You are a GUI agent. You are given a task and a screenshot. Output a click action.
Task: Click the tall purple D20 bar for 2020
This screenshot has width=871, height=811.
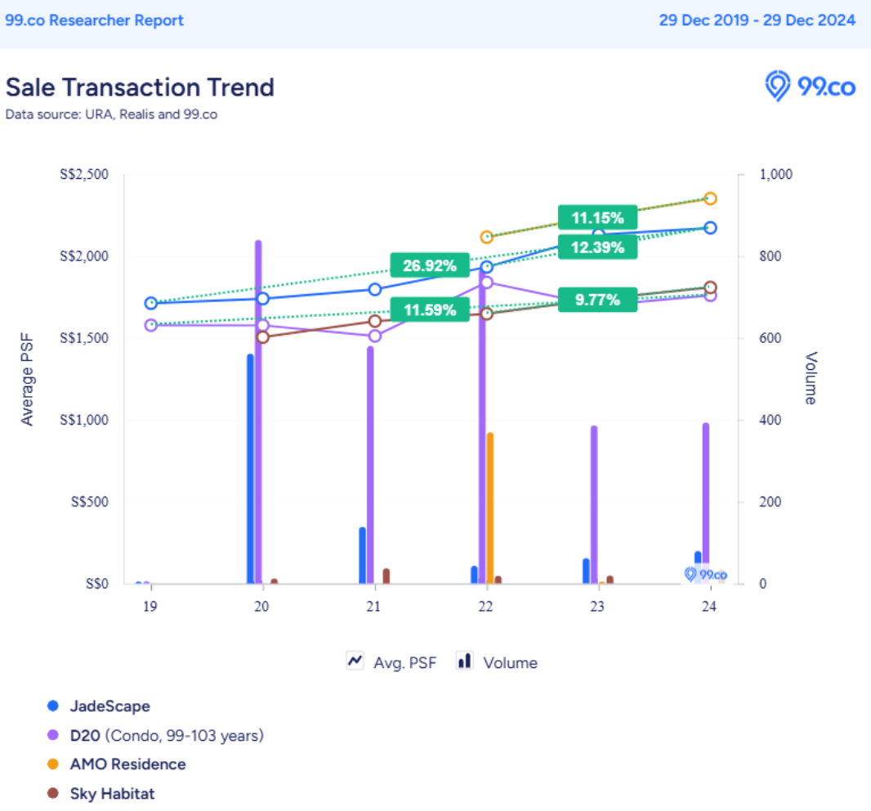258,408
